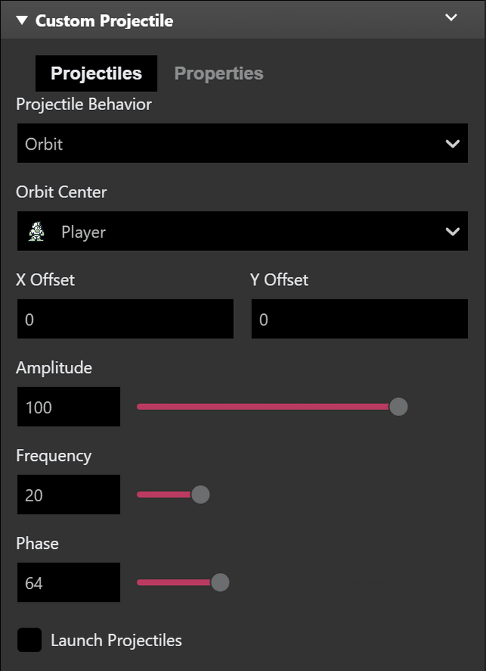Click the Y Offset input field
The width and height of the screenshot is (486, 671).
click(x=359, y=319)
